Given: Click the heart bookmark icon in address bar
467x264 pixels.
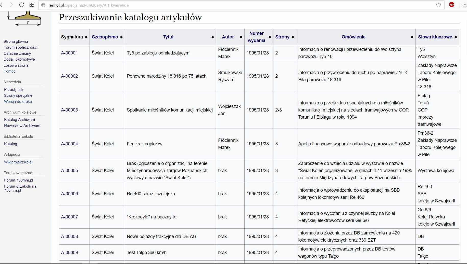Looking at the screenshot, I should [x=438, y=5].
